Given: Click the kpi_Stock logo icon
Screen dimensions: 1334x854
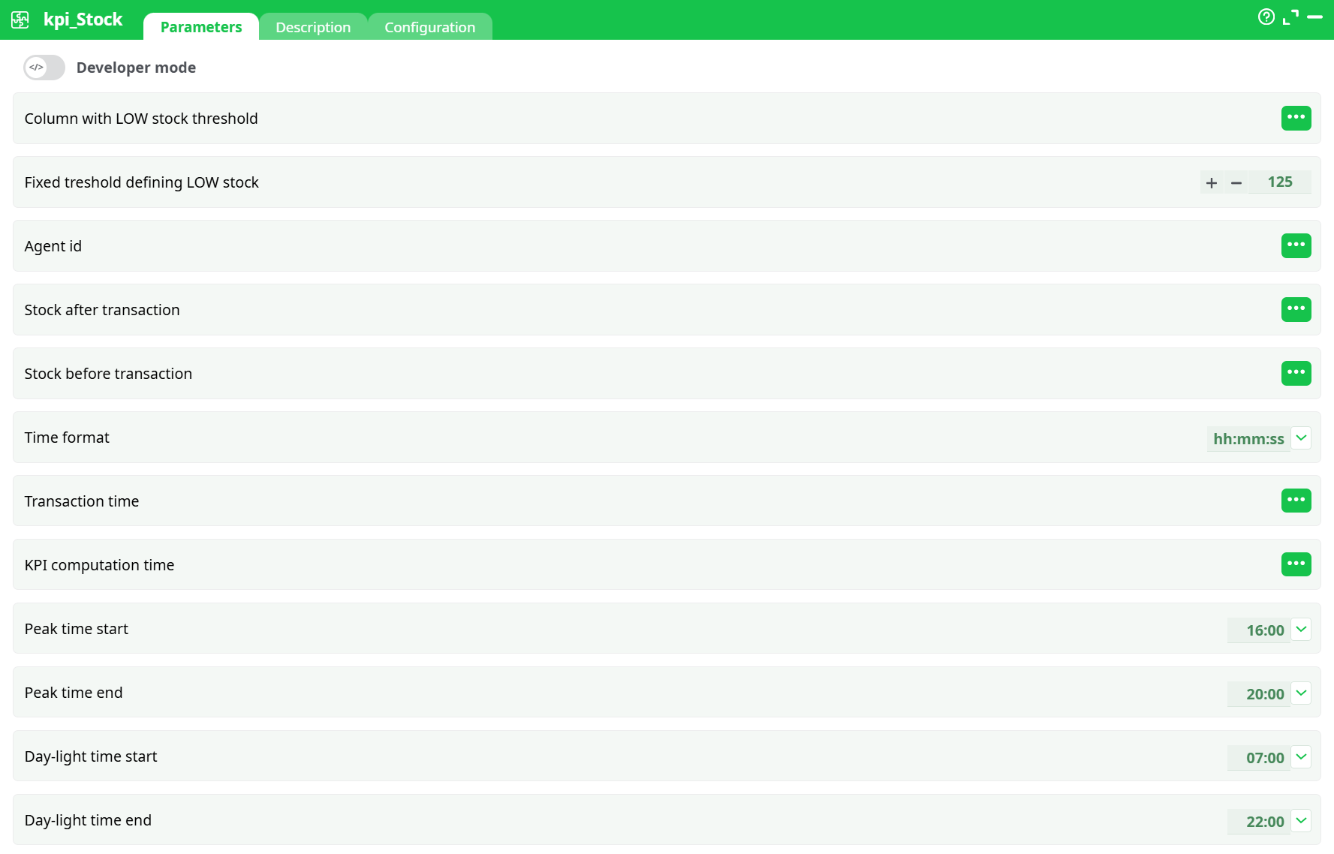Looking at the screenshot, I should pyautogui.click(x=20, y=20).
